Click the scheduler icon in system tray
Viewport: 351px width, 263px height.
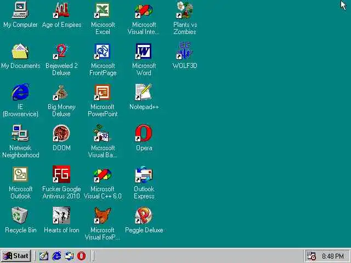click(311, 256)
